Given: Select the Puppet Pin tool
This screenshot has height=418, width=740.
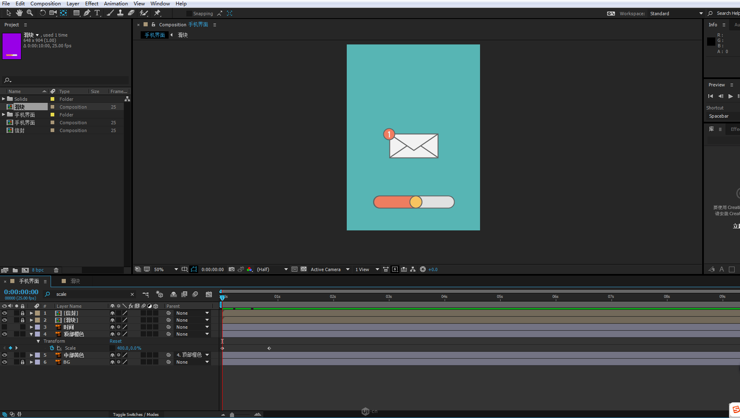Looking at the screenshot, I should [x=157, y=13].
